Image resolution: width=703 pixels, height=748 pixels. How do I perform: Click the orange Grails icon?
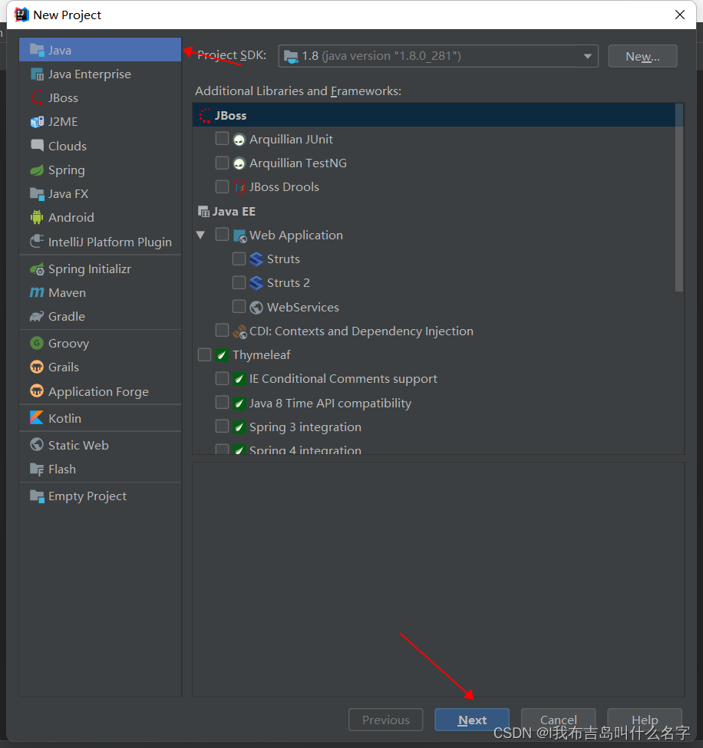37,367
